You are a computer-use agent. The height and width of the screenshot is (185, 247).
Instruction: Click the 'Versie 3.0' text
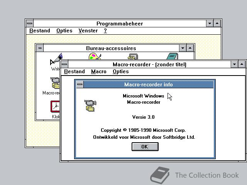point(143,117)
